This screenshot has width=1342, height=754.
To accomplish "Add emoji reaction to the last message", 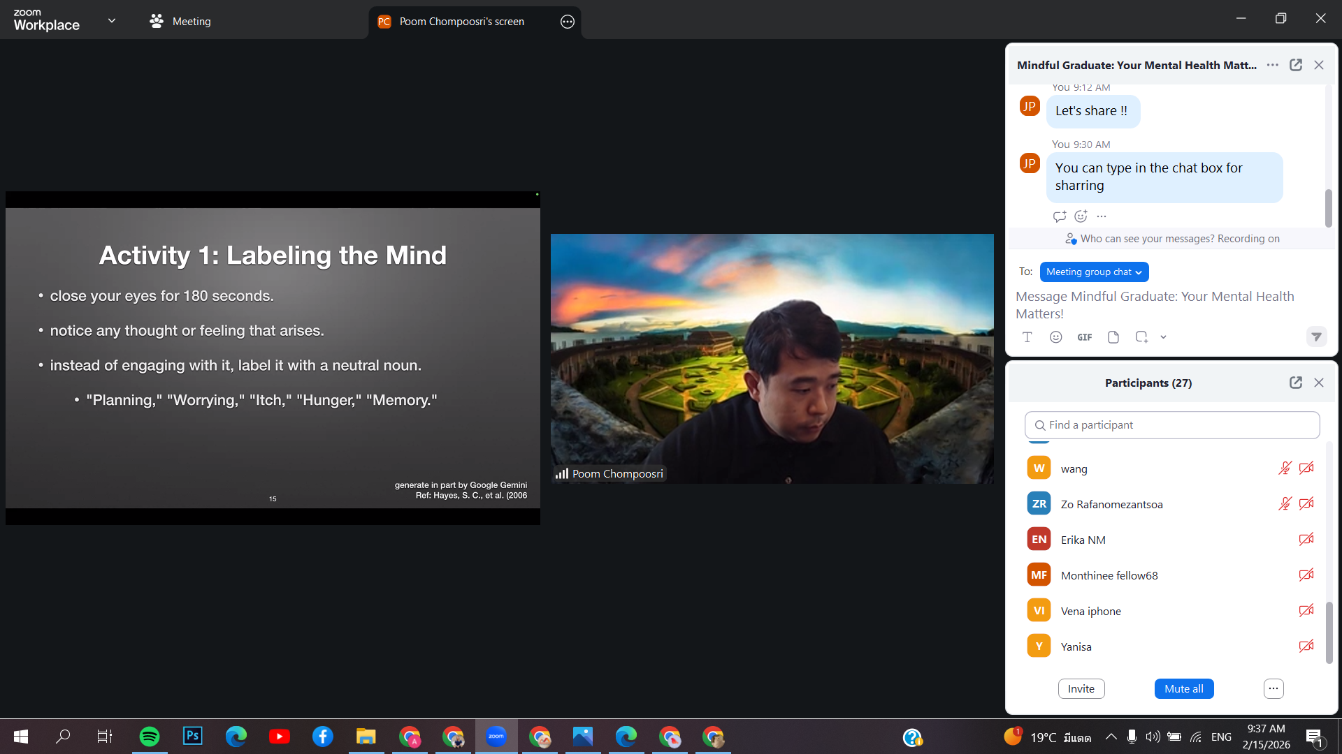I will click(1081, 216).
